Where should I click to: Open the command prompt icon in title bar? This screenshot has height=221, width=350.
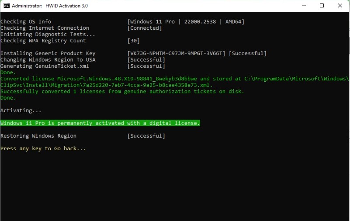click(x=7, y=6)
